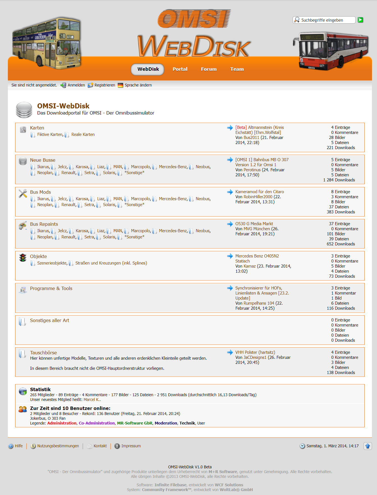Click the green search submit arrow button

(360, 20)
